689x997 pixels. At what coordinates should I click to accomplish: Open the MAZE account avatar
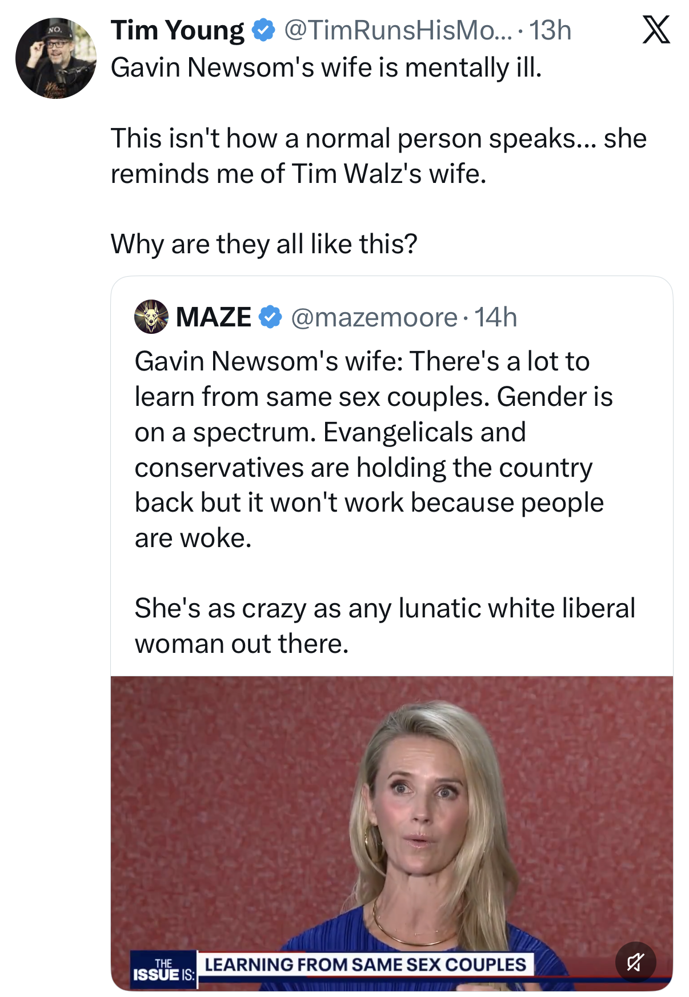click(151, 317)
